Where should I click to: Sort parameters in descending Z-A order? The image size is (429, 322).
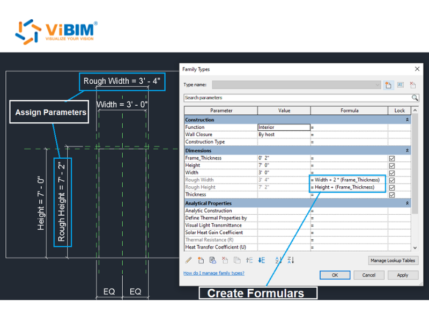(x=291, y=260)
